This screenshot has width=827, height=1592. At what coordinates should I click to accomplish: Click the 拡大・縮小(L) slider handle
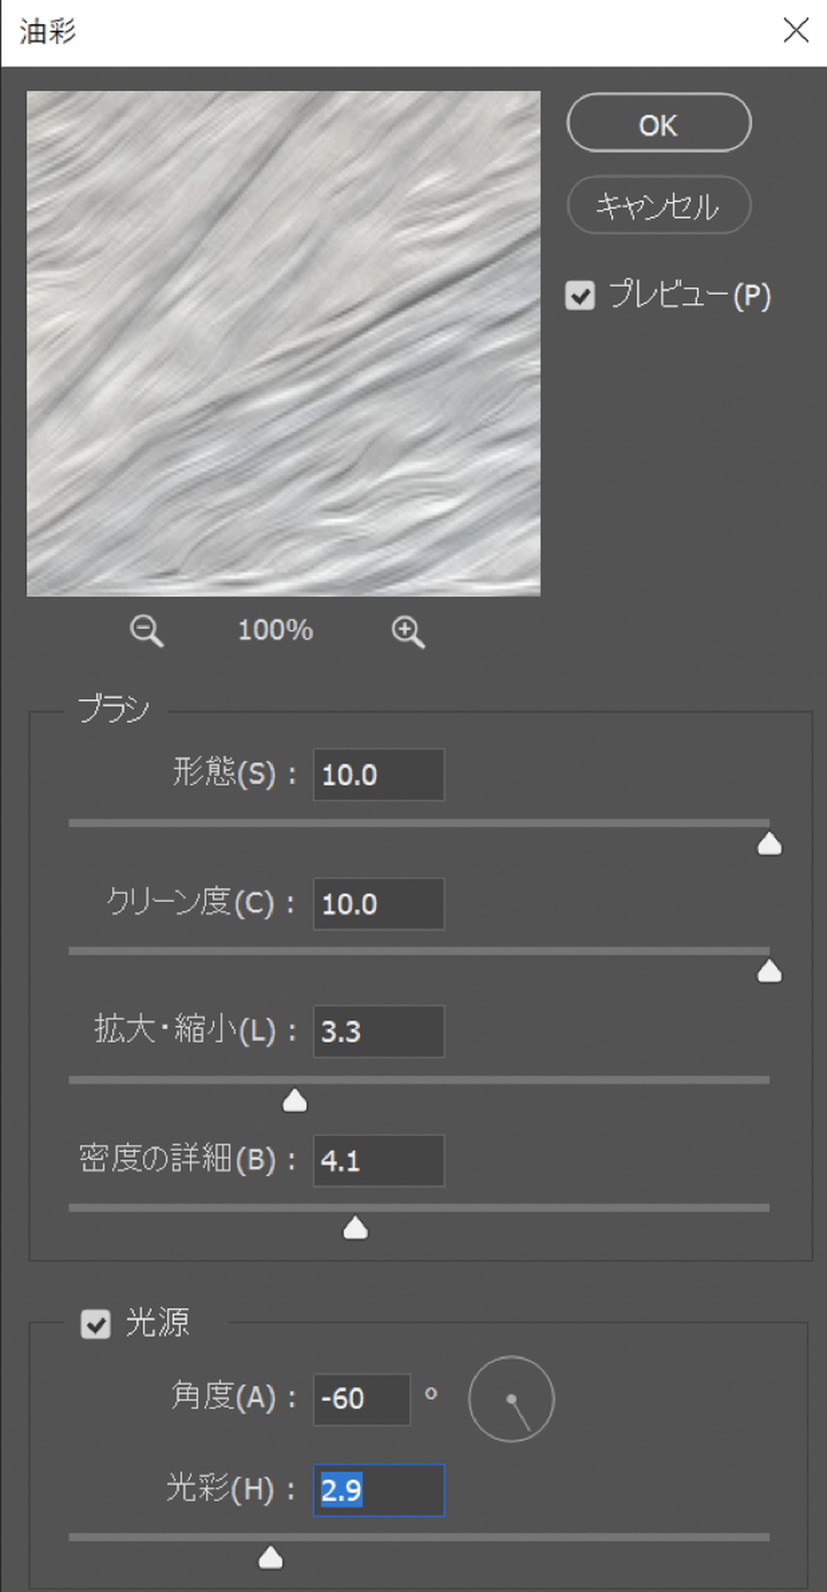click(x=295, y=1101)
